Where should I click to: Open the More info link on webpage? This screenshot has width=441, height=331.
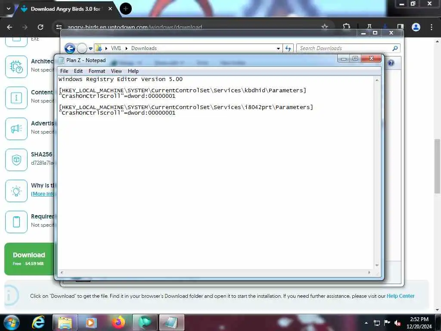coord(43,194)
